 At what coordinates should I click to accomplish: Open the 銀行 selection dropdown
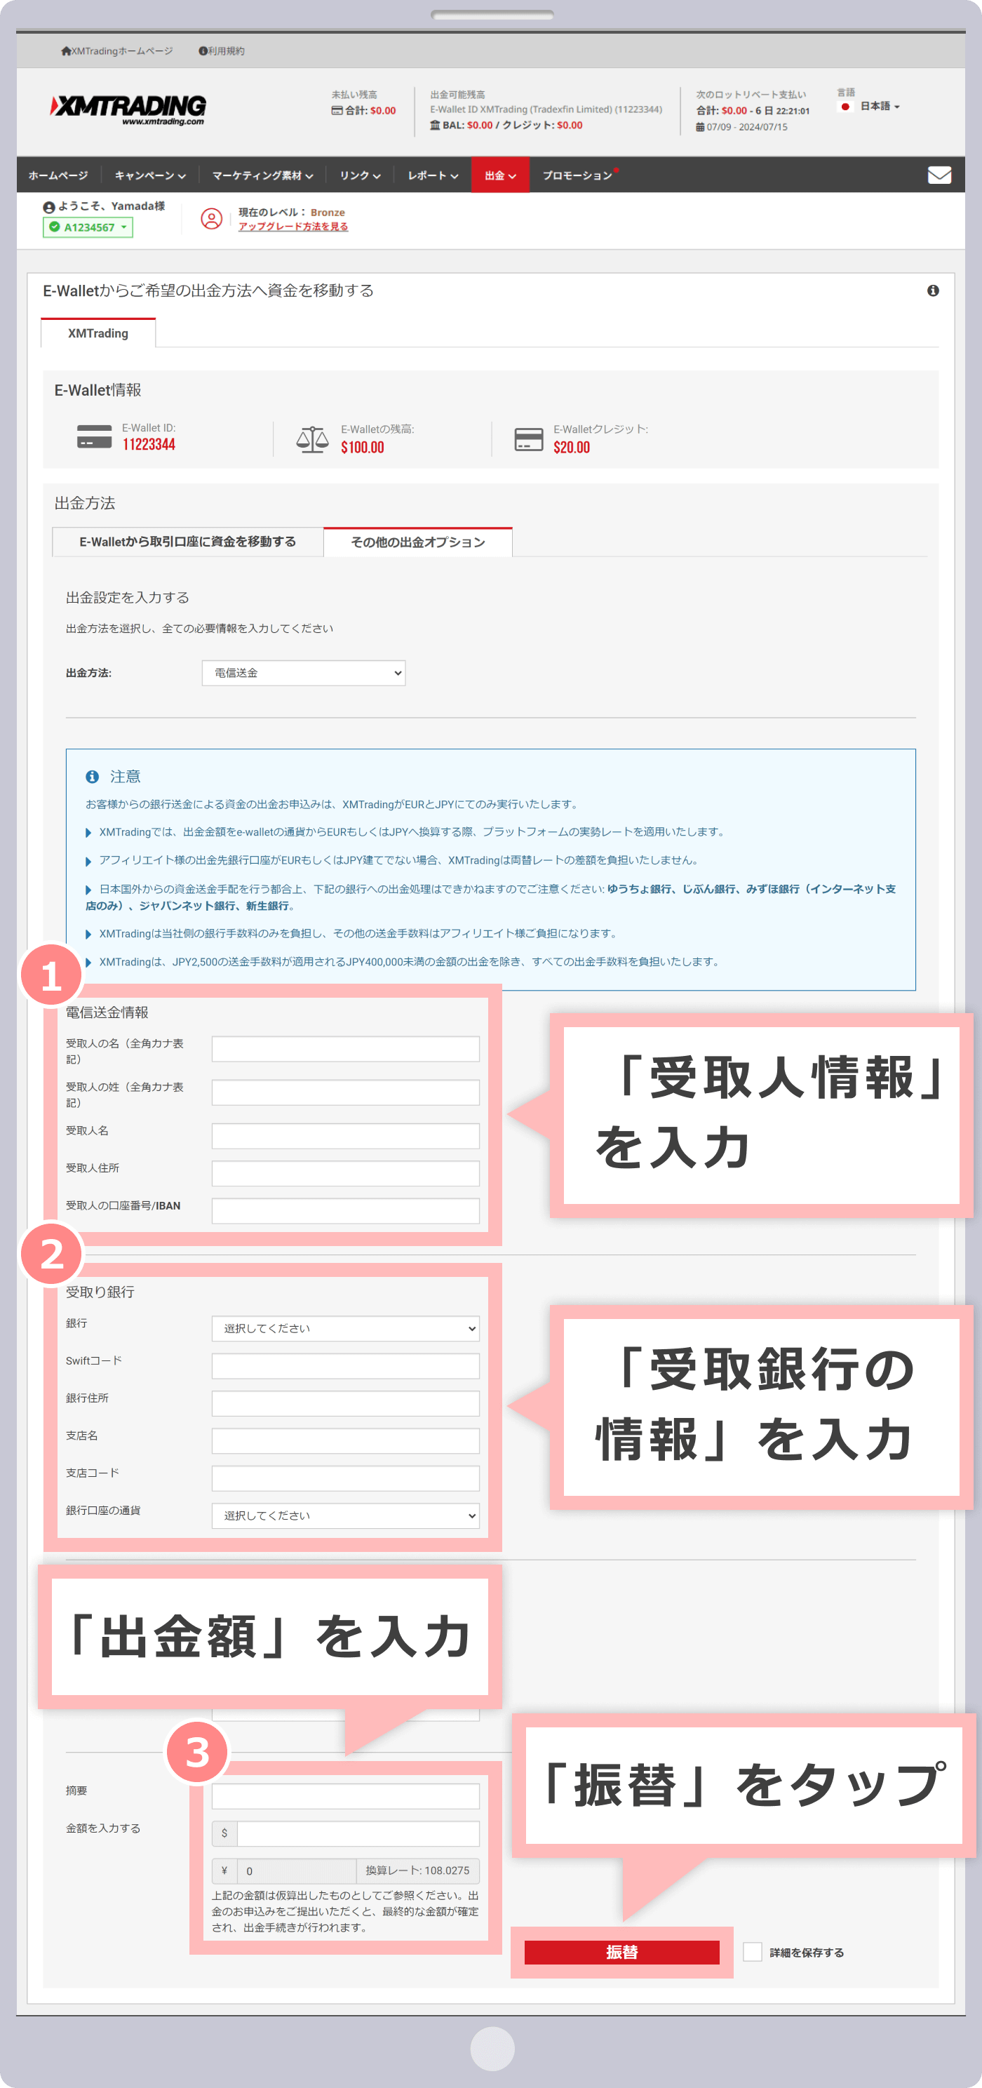[x=345, y=1329]
